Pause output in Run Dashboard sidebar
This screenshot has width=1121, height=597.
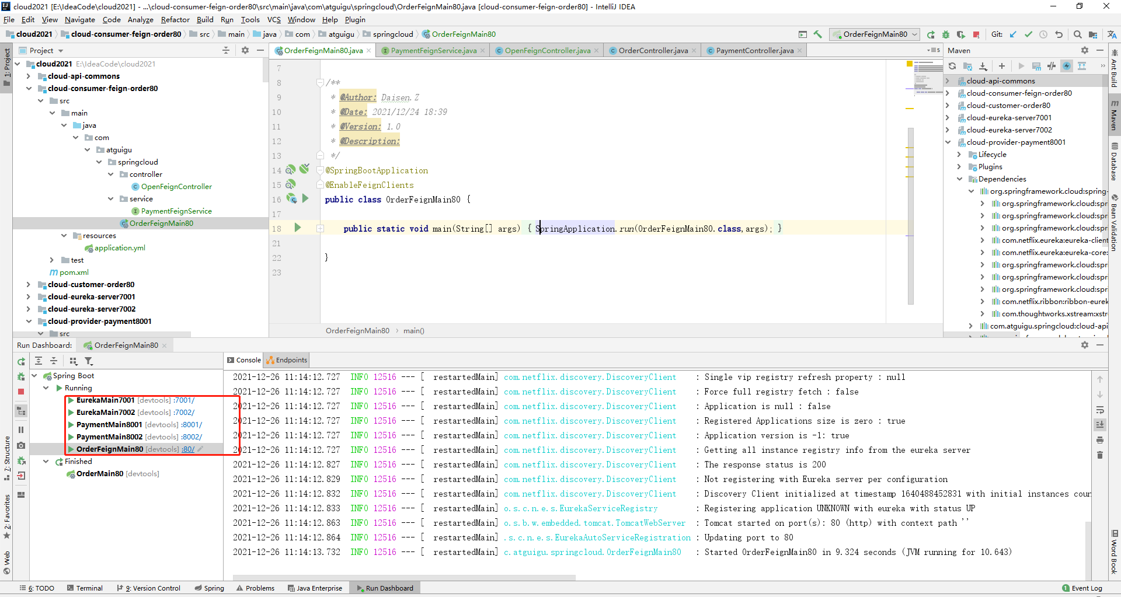pyautogui.click(x=21, y=430)
